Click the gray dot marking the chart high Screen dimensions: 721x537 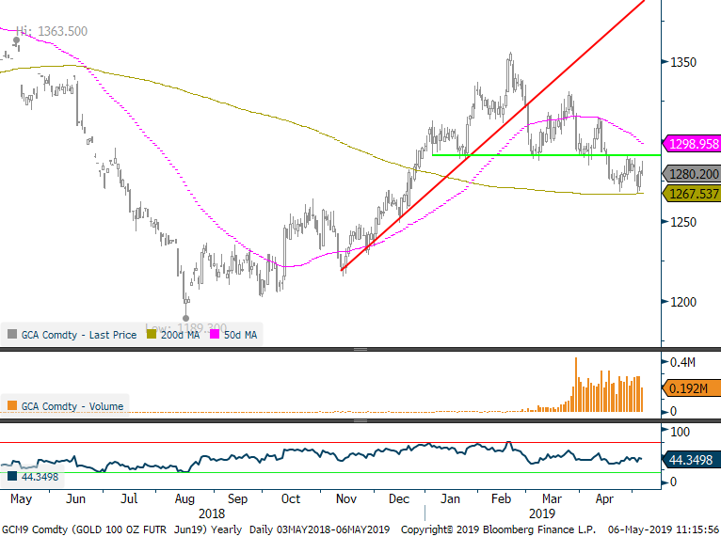(x=17, y=40)
